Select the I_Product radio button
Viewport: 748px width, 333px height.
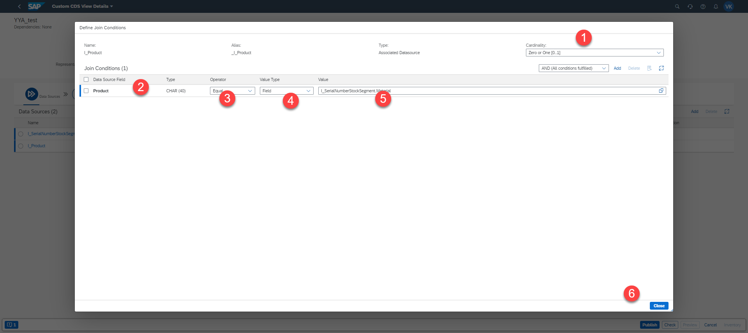[21, 146]
